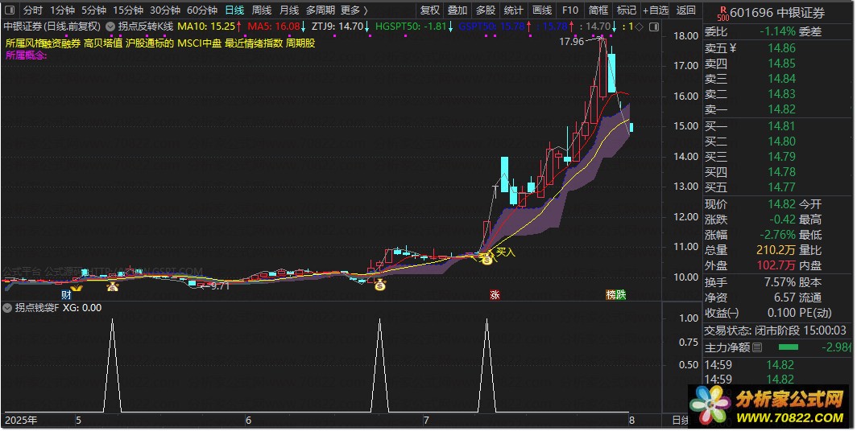
Task: Activate the 画线 drawing tools
Action: tap(541, 10)
